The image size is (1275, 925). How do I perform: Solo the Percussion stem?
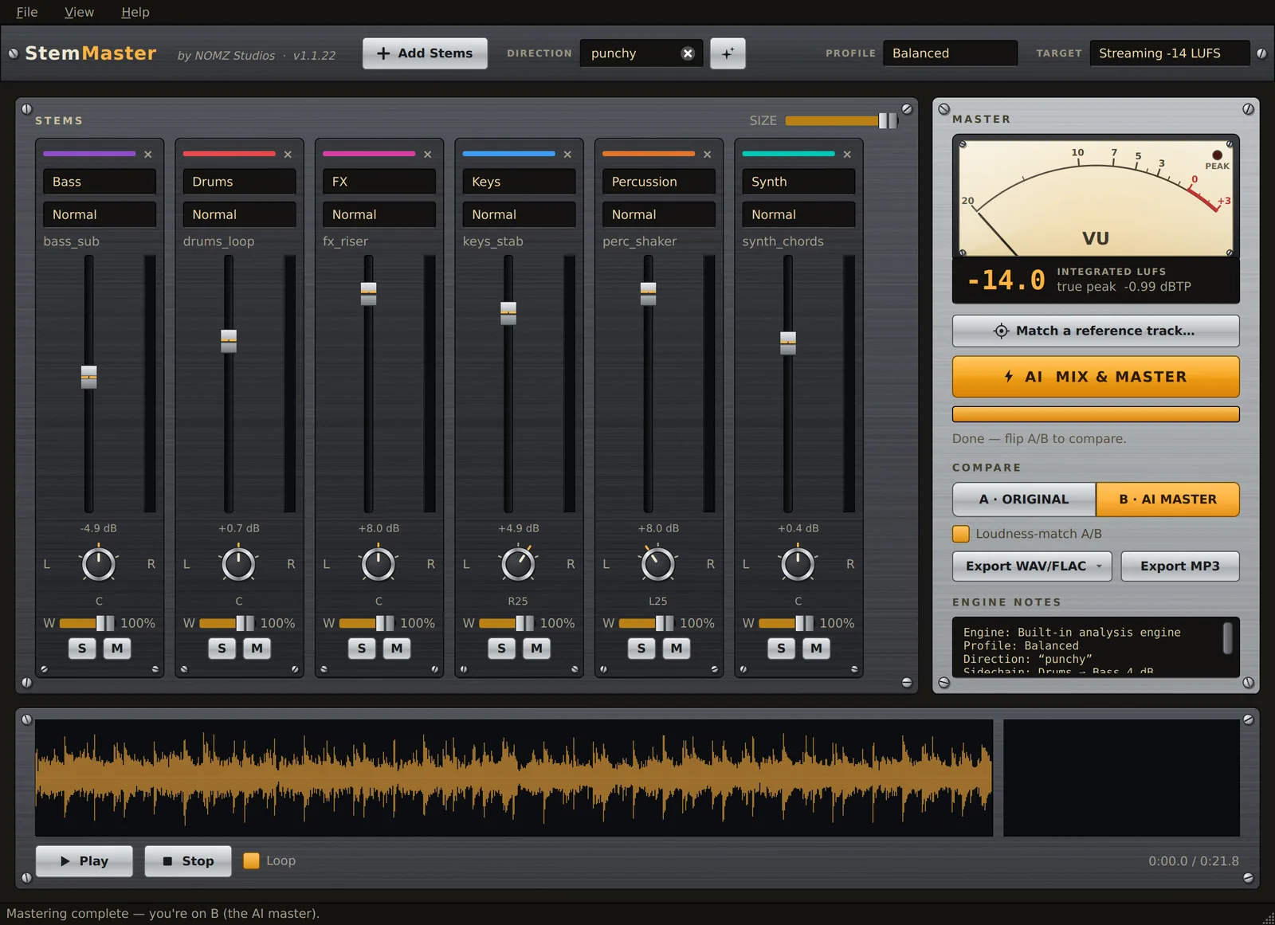[641, 649]
